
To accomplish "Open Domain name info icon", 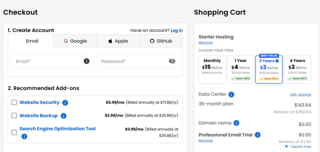I will point(236,123).
